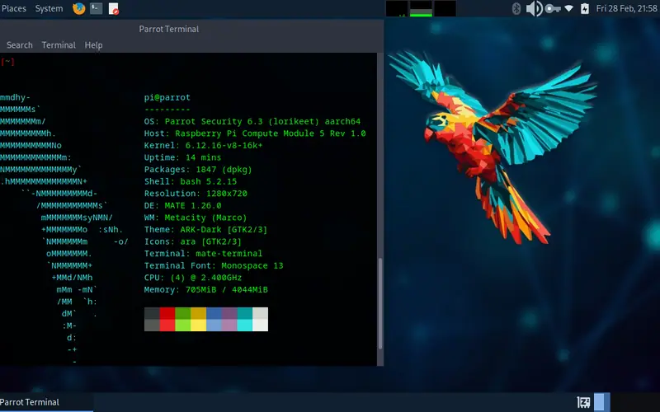Viewport: 660px width, 412px height.
Task: Open the Help menu in terminal
Action: coord(93,45)
